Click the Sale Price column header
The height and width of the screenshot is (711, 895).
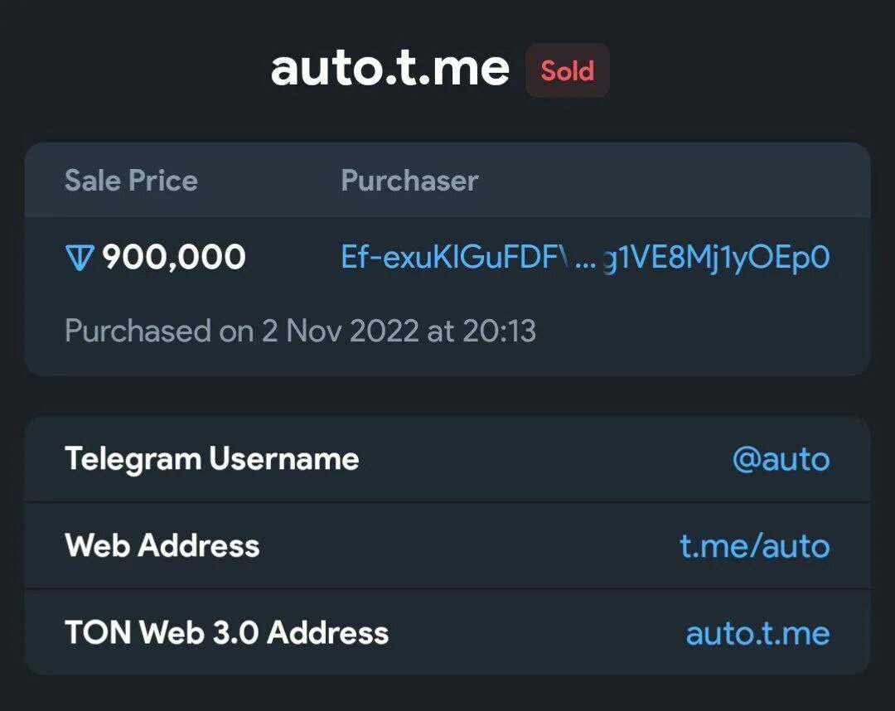pyautogui.click(x=131, y=181)
